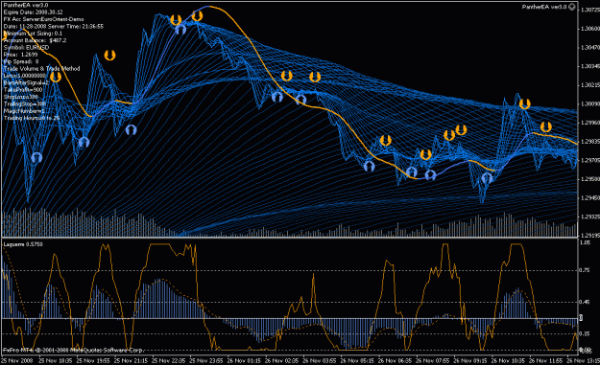Click the isolated orange down arrow above 25 Nov 19:55
The image size is (600, 365).
tap(109, 55)
